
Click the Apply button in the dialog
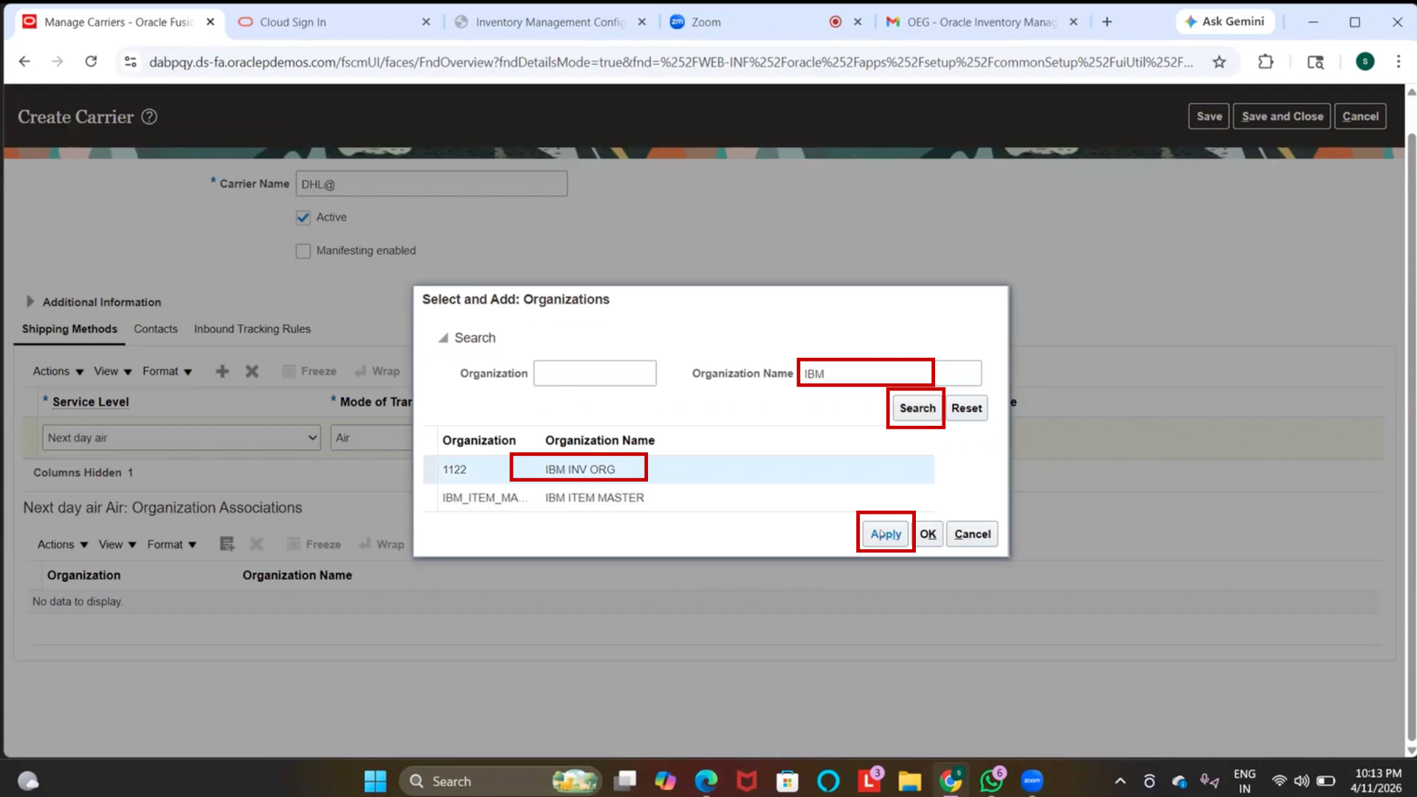[886, 534]
